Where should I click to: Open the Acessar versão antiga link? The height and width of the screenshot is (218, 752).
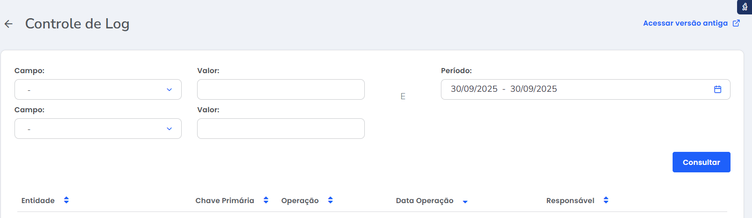click(685, 23)
